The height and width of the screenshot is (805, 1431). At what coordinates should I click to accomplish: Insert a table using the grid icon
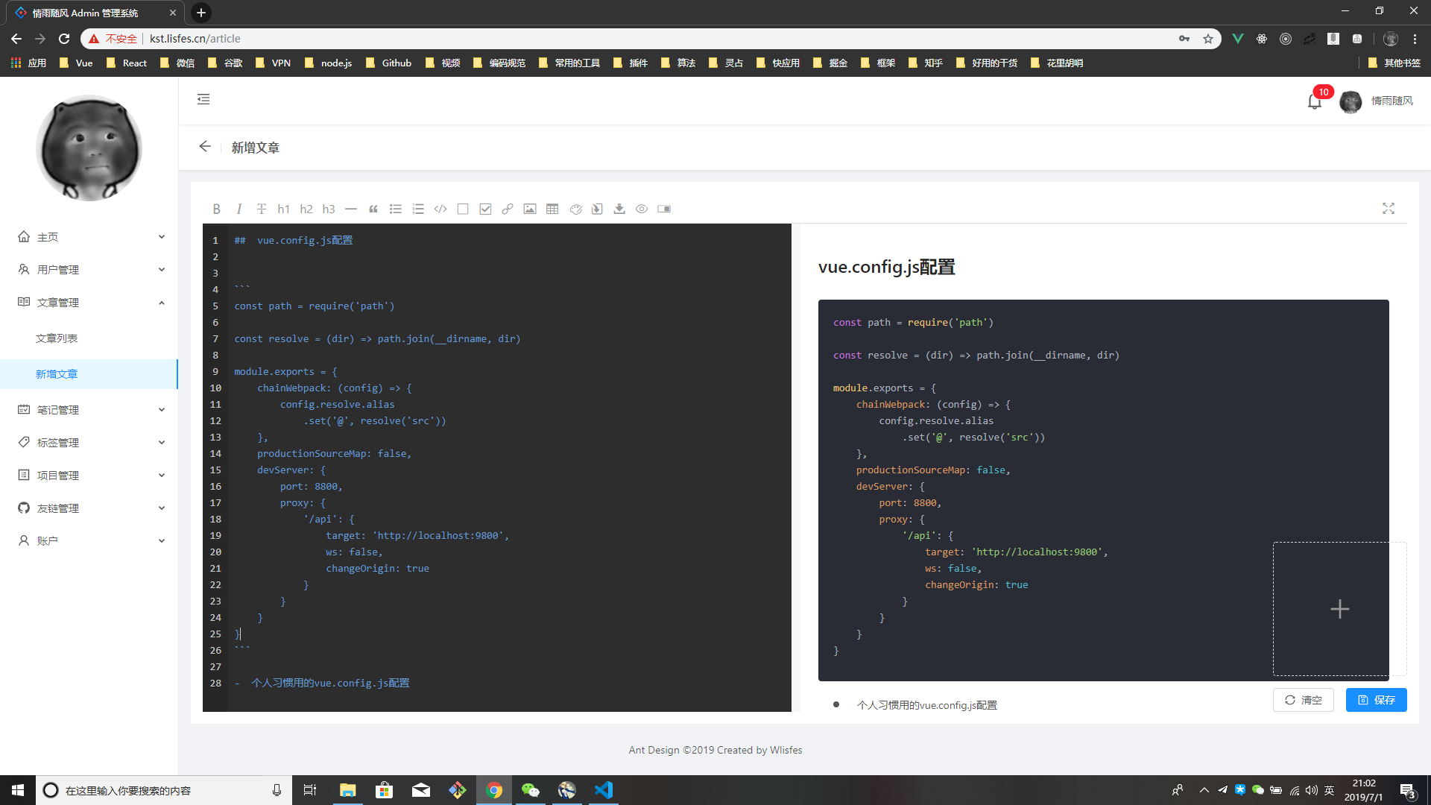tap(552, 209)
